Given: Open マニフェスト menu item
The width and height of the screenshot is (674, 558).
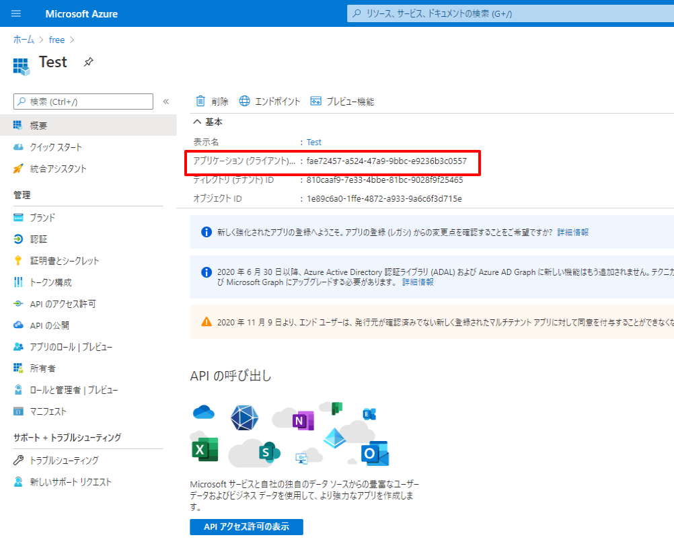Looking at the screenshot, I should (x=48, y=411).
